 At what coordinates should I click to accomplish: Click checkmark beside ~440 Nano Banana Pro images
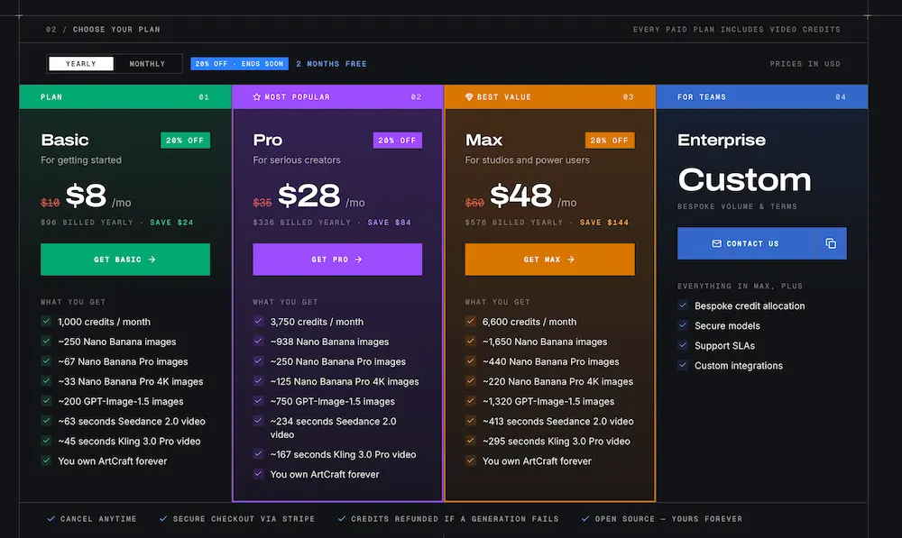click(x=471, y=361)
